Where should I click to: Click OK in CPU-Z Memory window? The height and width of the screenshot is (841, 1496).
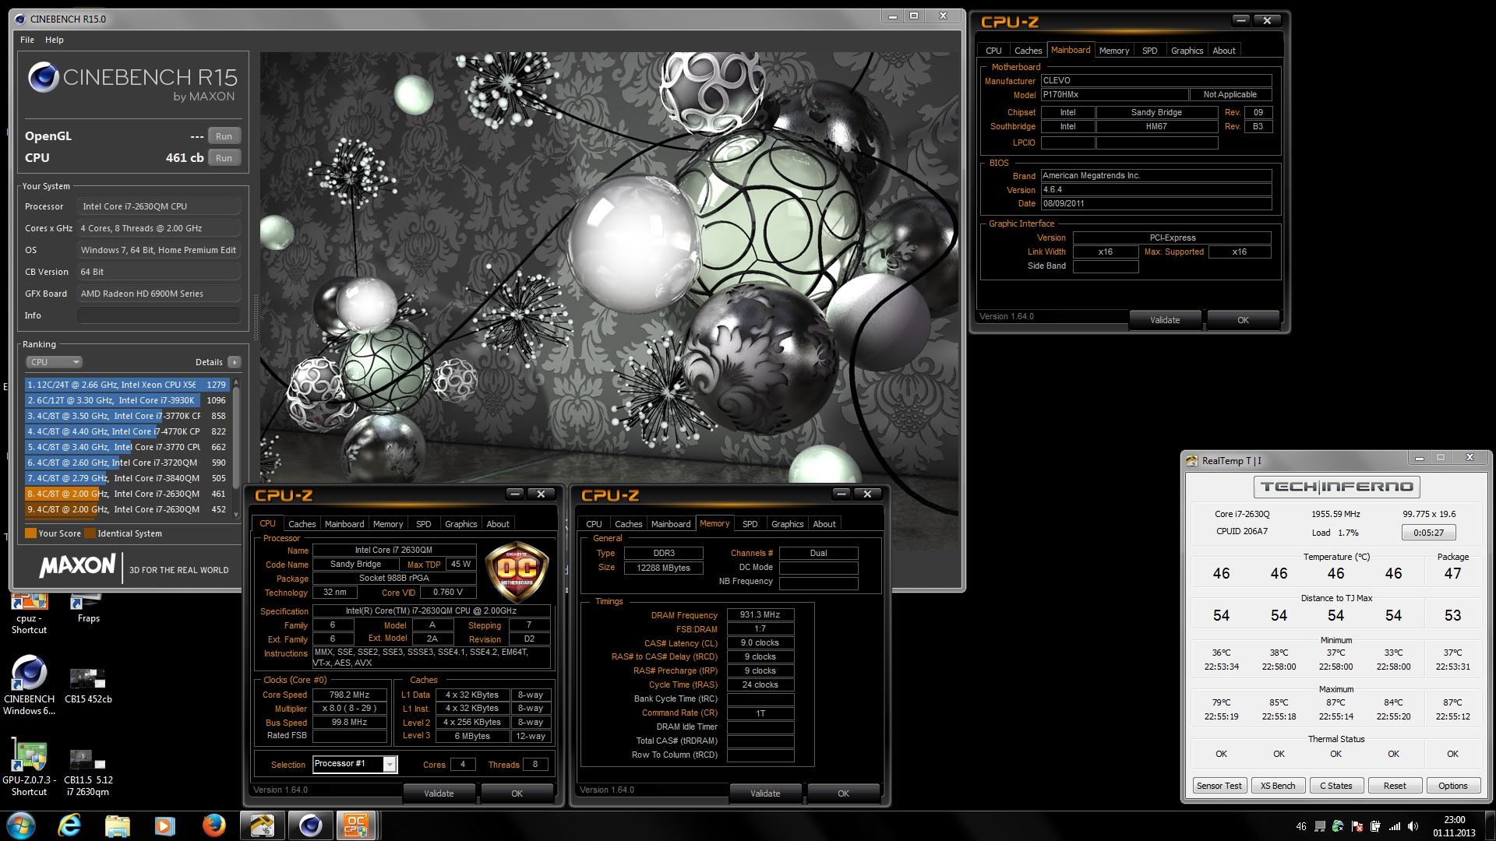point(843,793)
